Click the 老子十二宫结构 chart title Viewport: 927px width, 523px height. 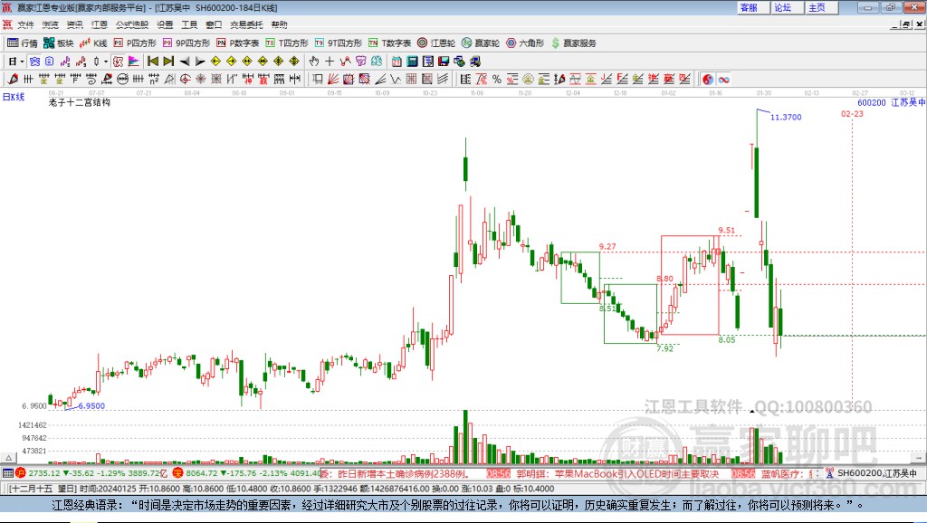point(80,102)
